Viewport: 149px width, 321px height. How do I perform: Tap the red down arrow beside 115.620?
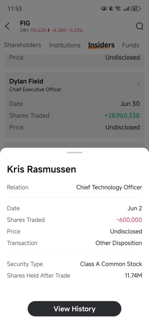pyautogui.click(x=48, y=30)
